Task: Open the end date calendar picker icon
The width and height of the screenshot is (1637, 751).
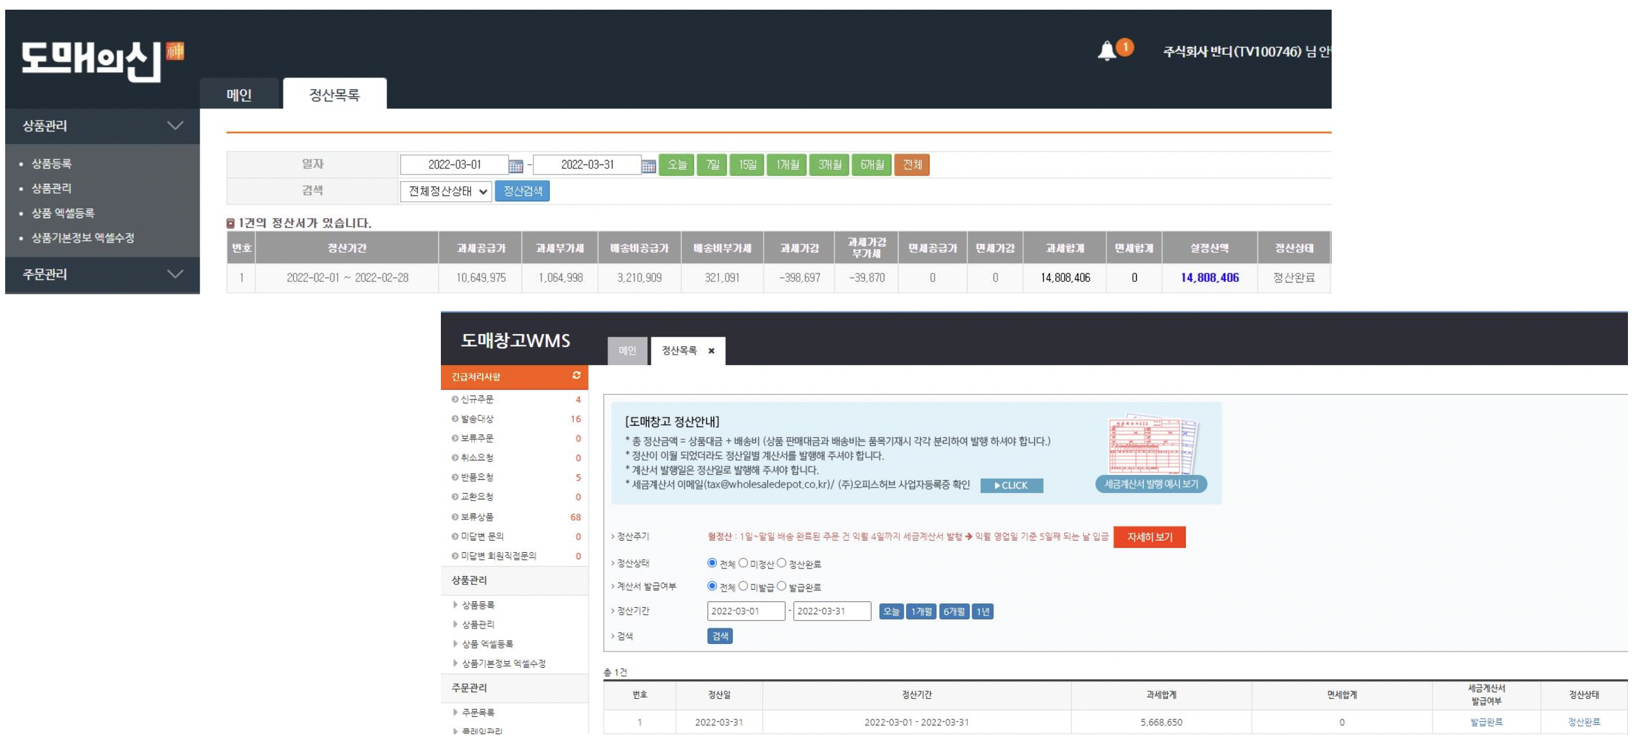Action: tap(648, 166)
